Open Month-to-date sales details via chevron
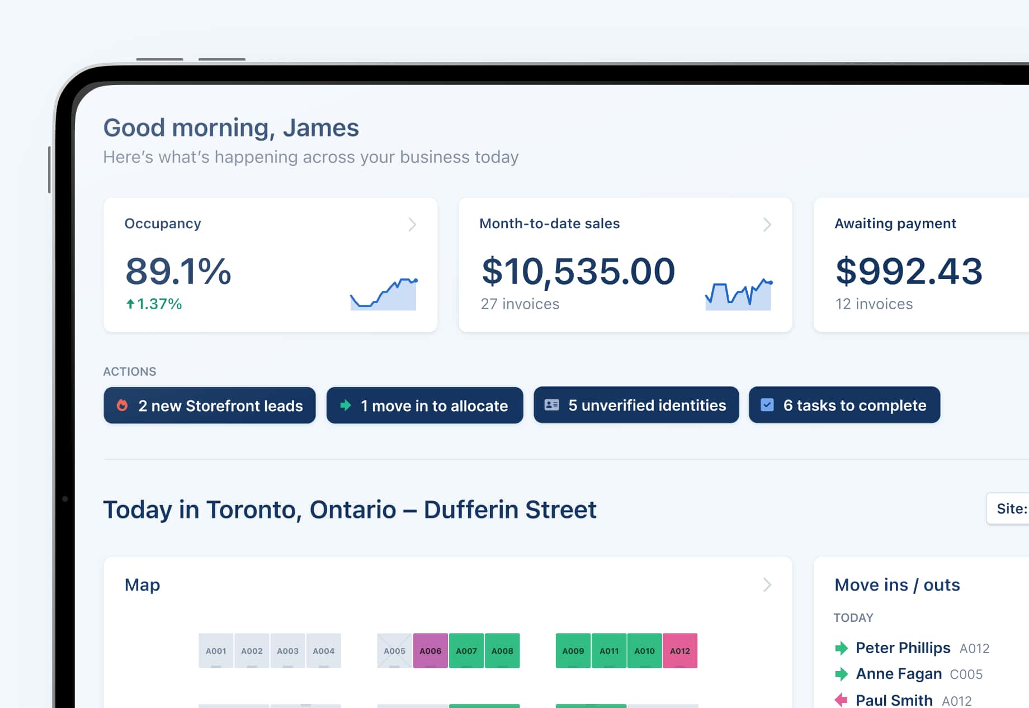 point(767,225)
